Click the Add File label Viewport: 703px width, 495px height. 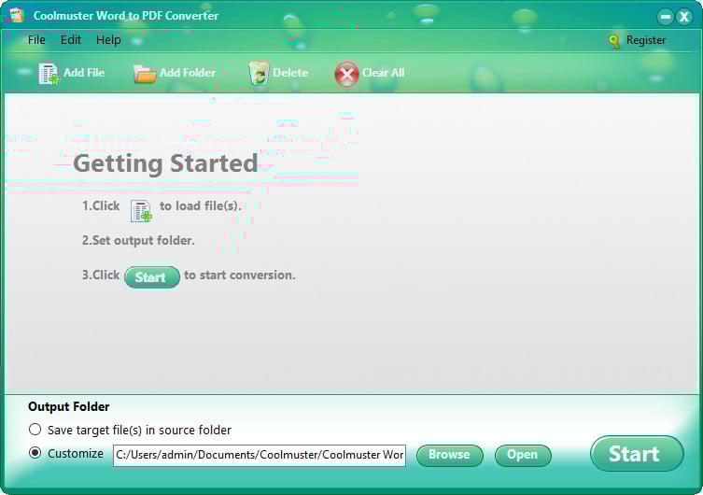[x=84, y=73]
